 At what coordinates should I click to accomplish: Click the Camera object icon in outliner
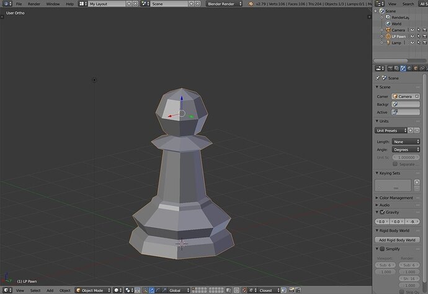click(x=388, y=30)
